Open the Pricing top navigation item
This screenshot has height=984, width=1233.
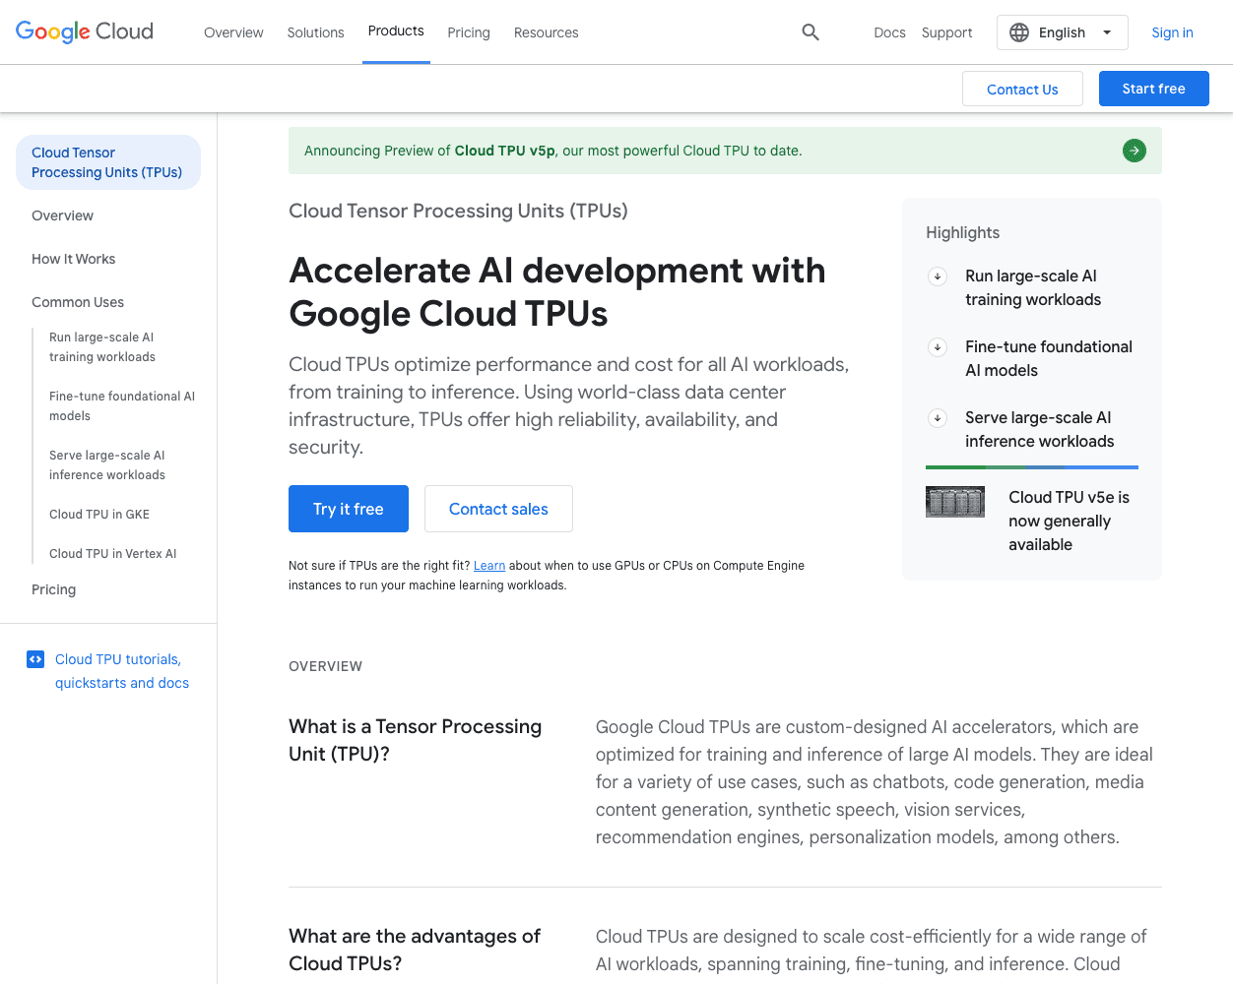pyautogui.click(x=469, y=32)
